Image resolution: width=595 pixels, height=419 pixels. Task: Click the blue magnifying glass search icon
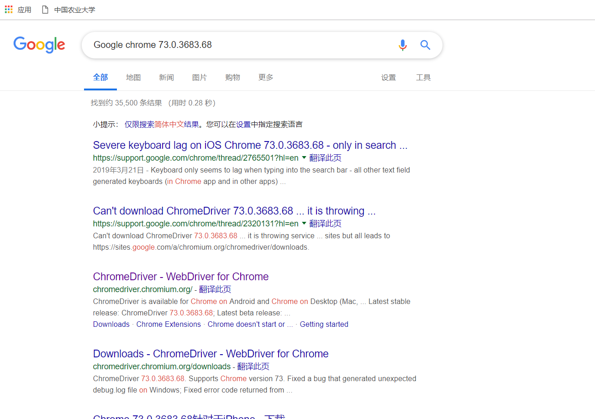(x=425, y=45)
